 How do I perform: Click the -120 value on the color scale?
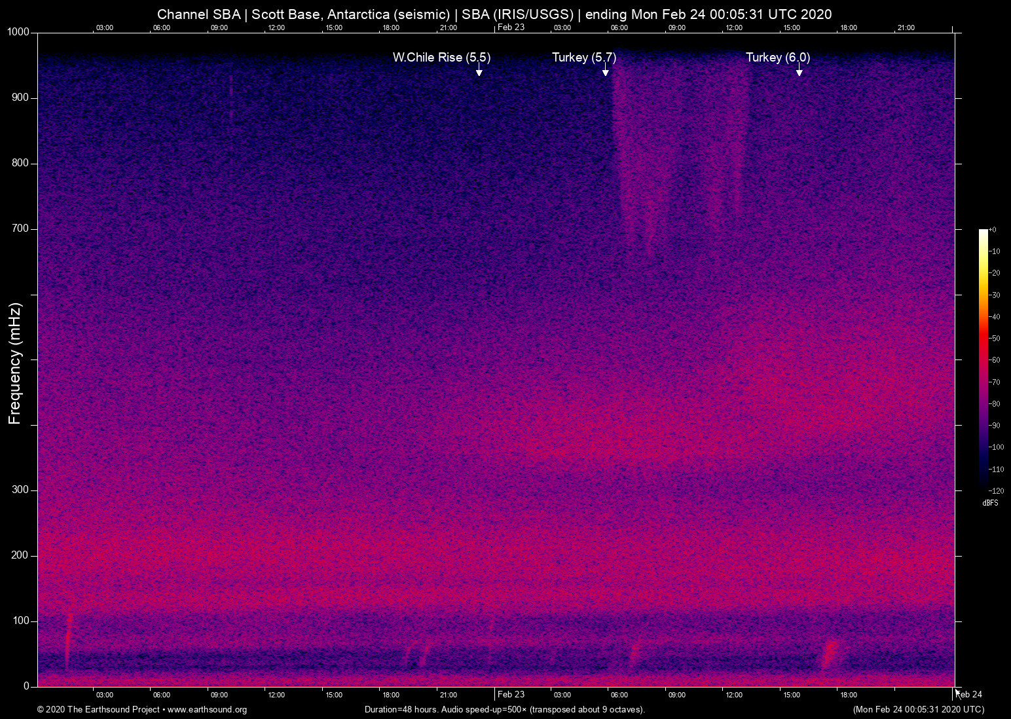pyautogui.click(x=997, y=490)
